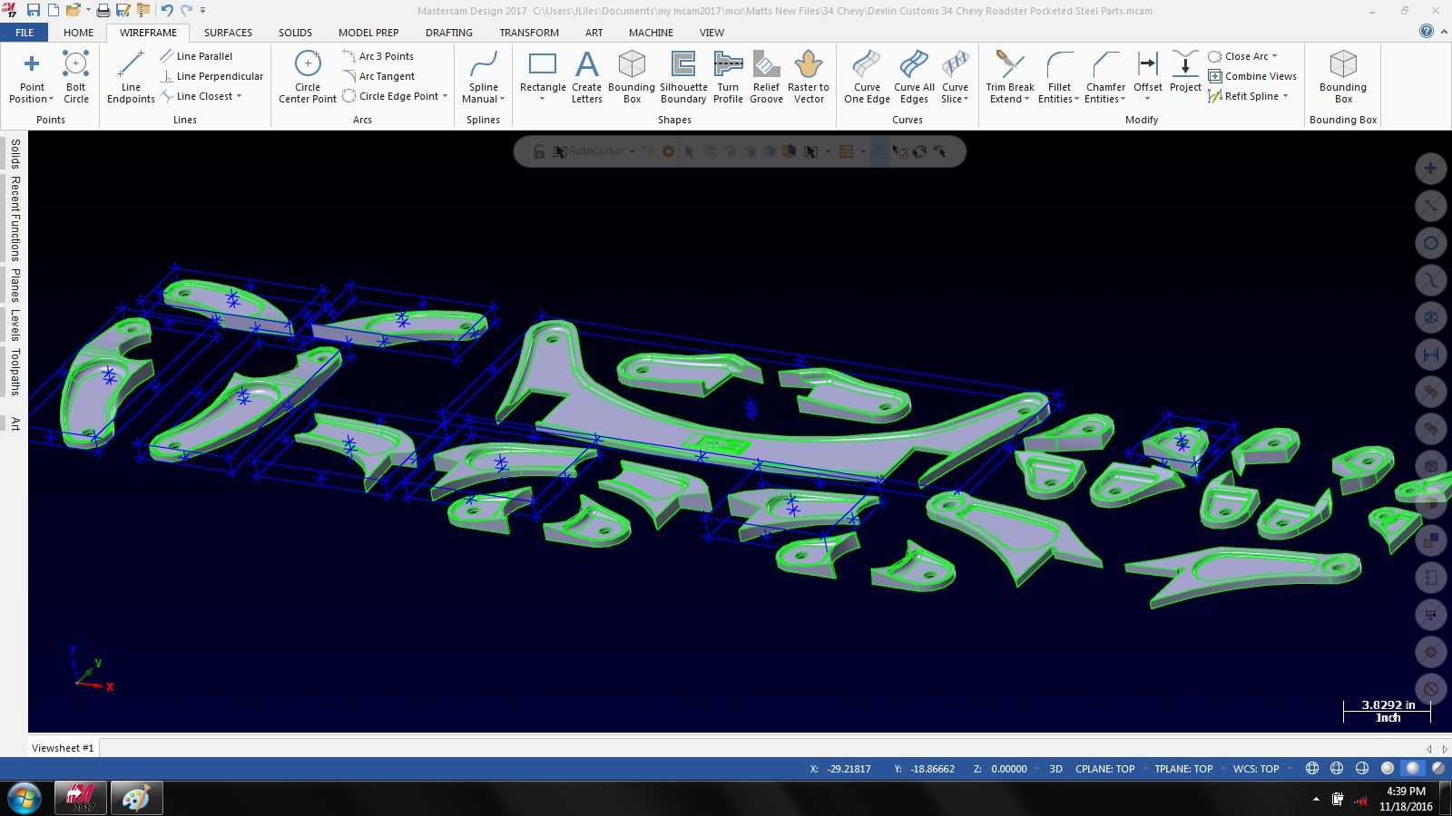The image size is (1452, 816).
Task: Toggle highlighted shaded display mode
Action: [x=1412, y=768]
